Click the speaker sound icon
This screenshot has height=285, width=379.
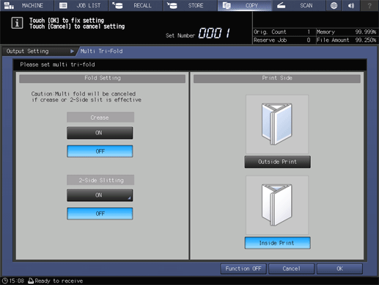pos(351,5)
